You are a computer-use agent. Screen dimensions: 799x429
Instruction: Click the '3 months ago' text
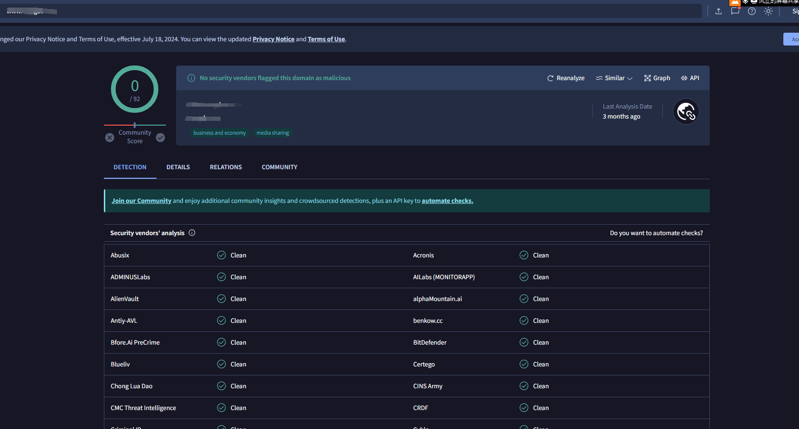point(621,117)
